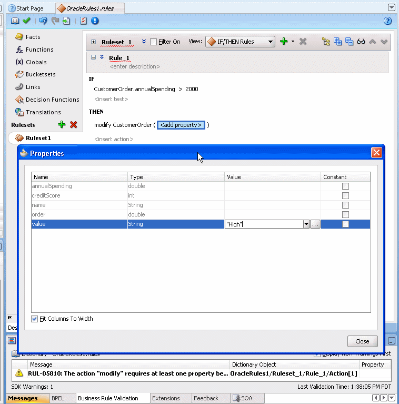Click the glasses icon in rule toolbar
The width and height of the screenshot is (399, 404).
[x=361, y=42]
